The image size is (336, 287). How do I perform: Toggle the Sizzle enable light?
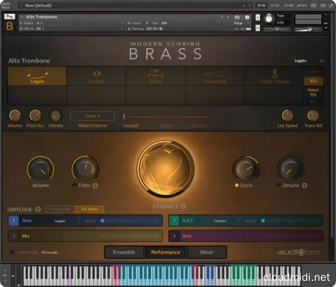pos(236,185)
